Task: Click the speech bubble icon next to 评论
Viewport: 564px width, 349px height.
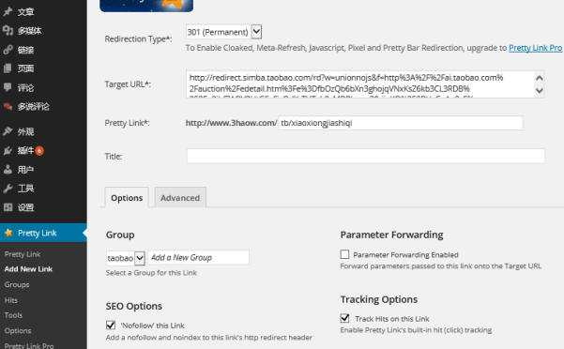Action: [x=8, y=87]
